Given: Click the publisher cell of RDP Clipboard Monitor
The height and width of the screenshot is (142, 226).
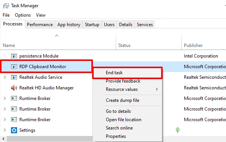Looking at the screenshot, I should click(x=205, y=67).
